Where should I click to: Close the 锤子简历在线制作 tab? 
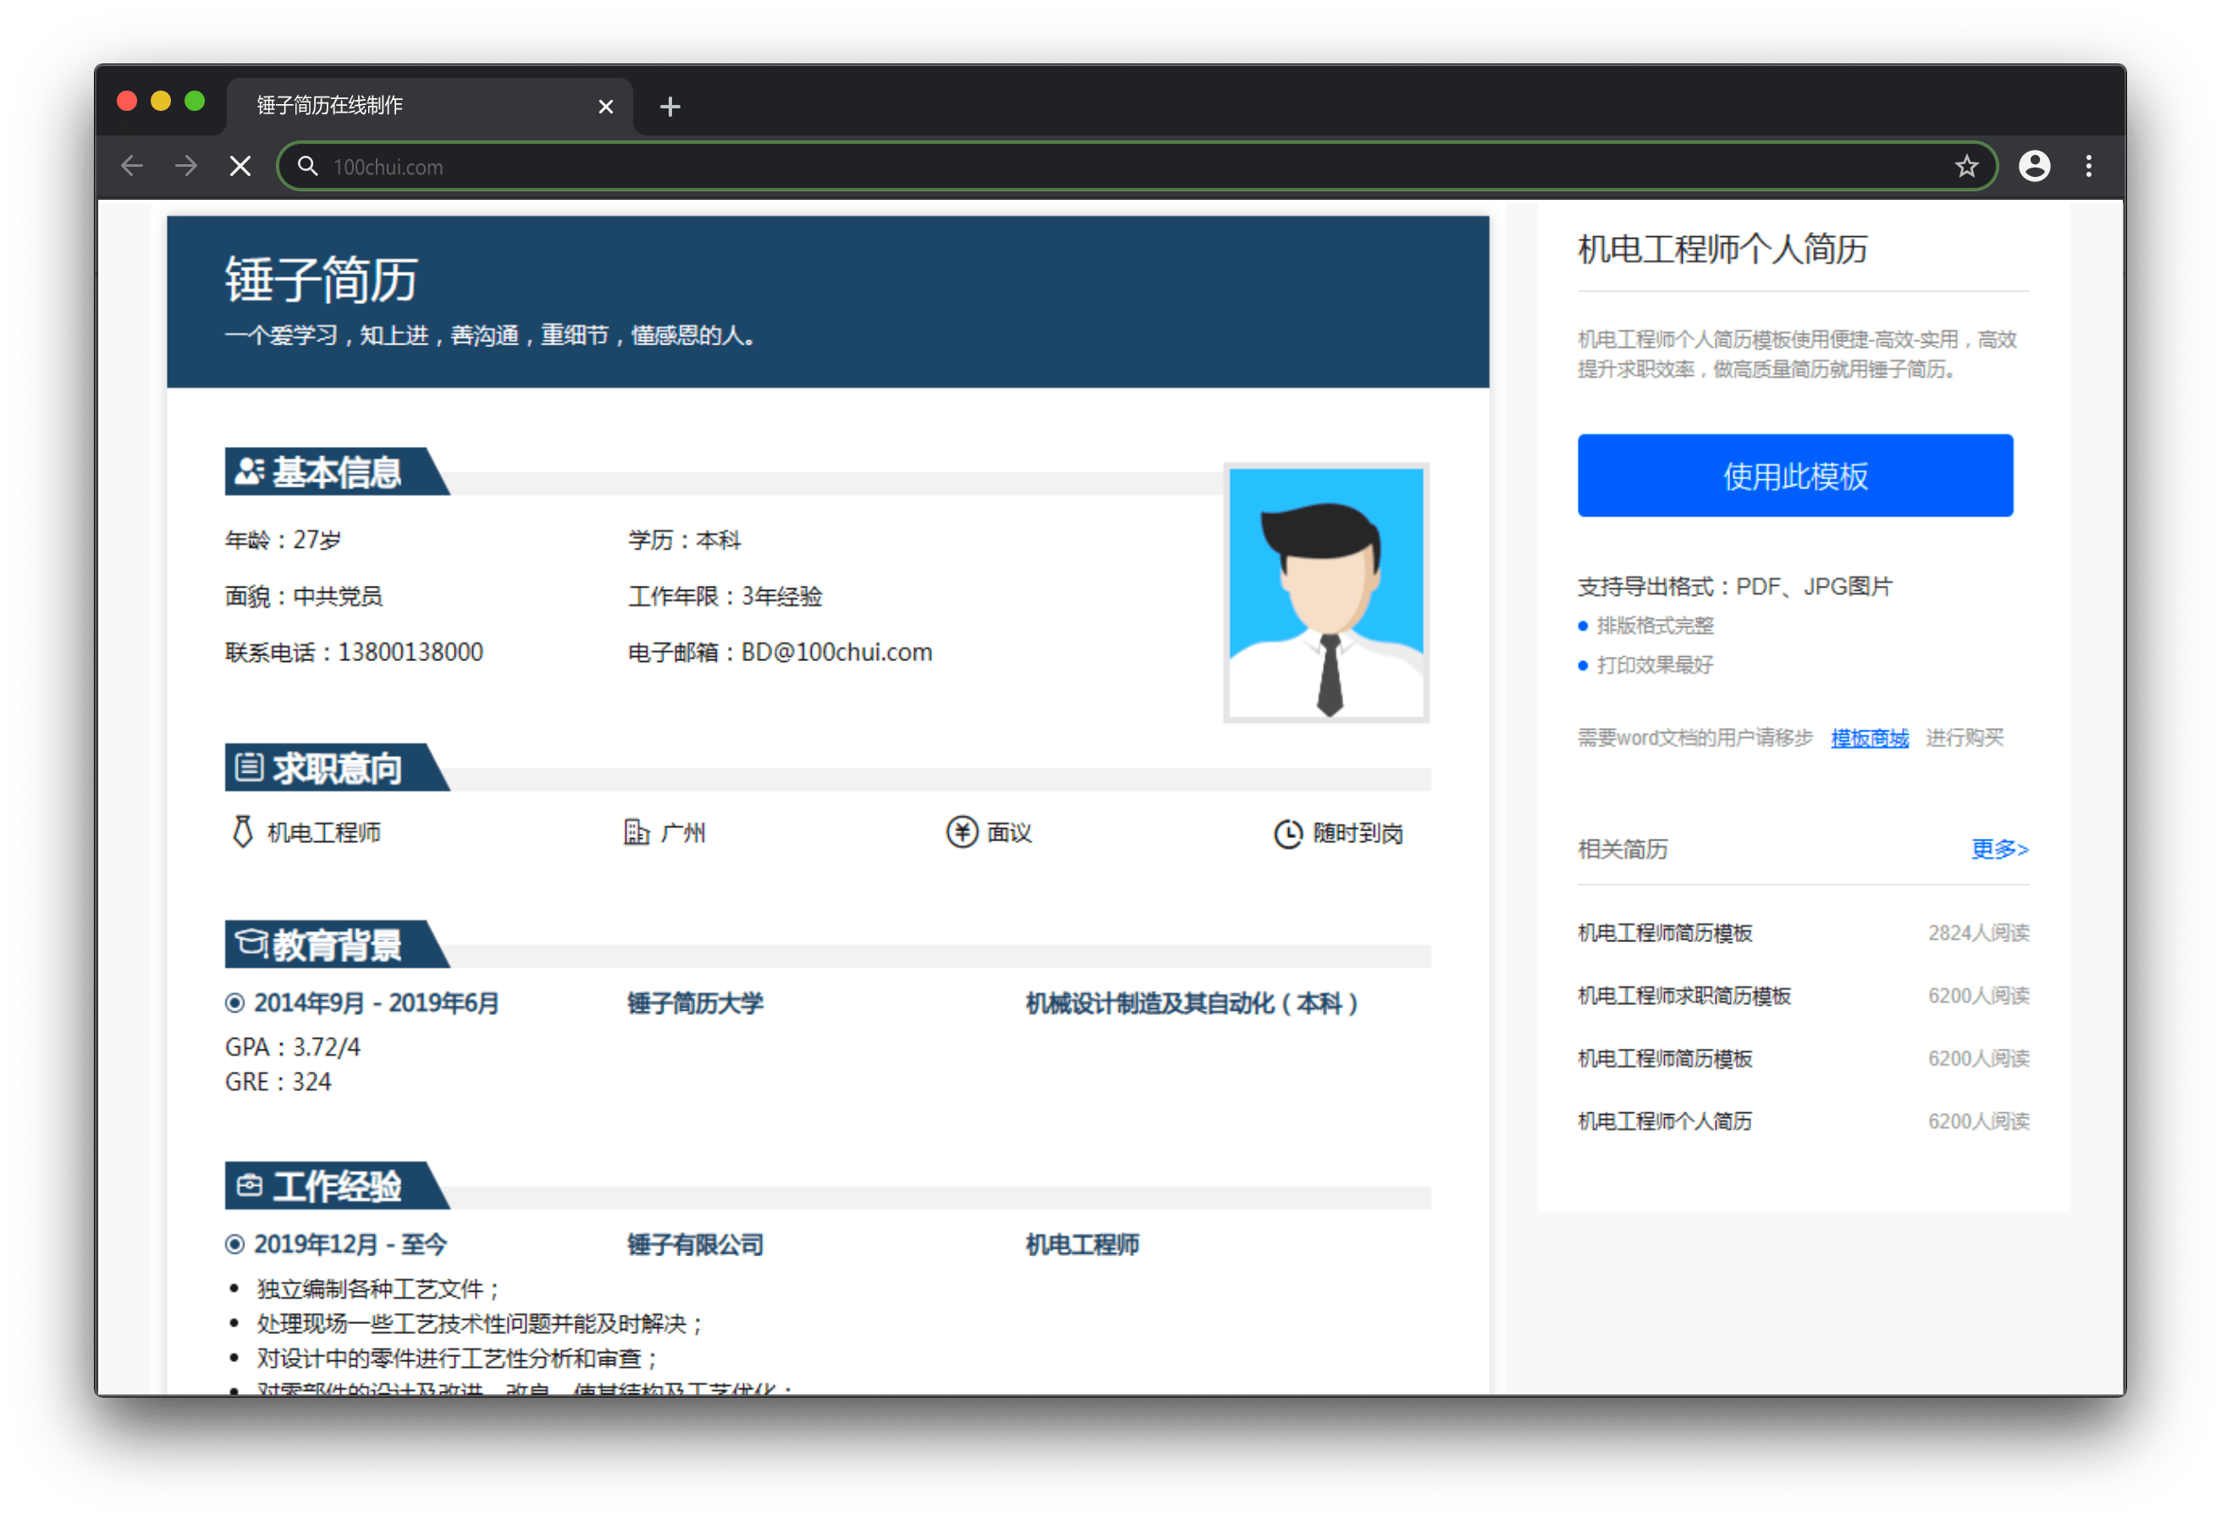pyautogui.click(x=605, y=106)
